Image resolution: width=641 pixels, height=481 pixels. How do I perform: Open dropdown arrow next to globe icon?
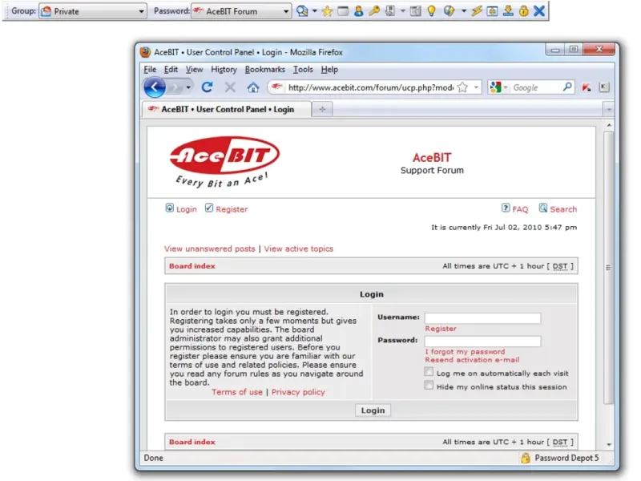464,11
